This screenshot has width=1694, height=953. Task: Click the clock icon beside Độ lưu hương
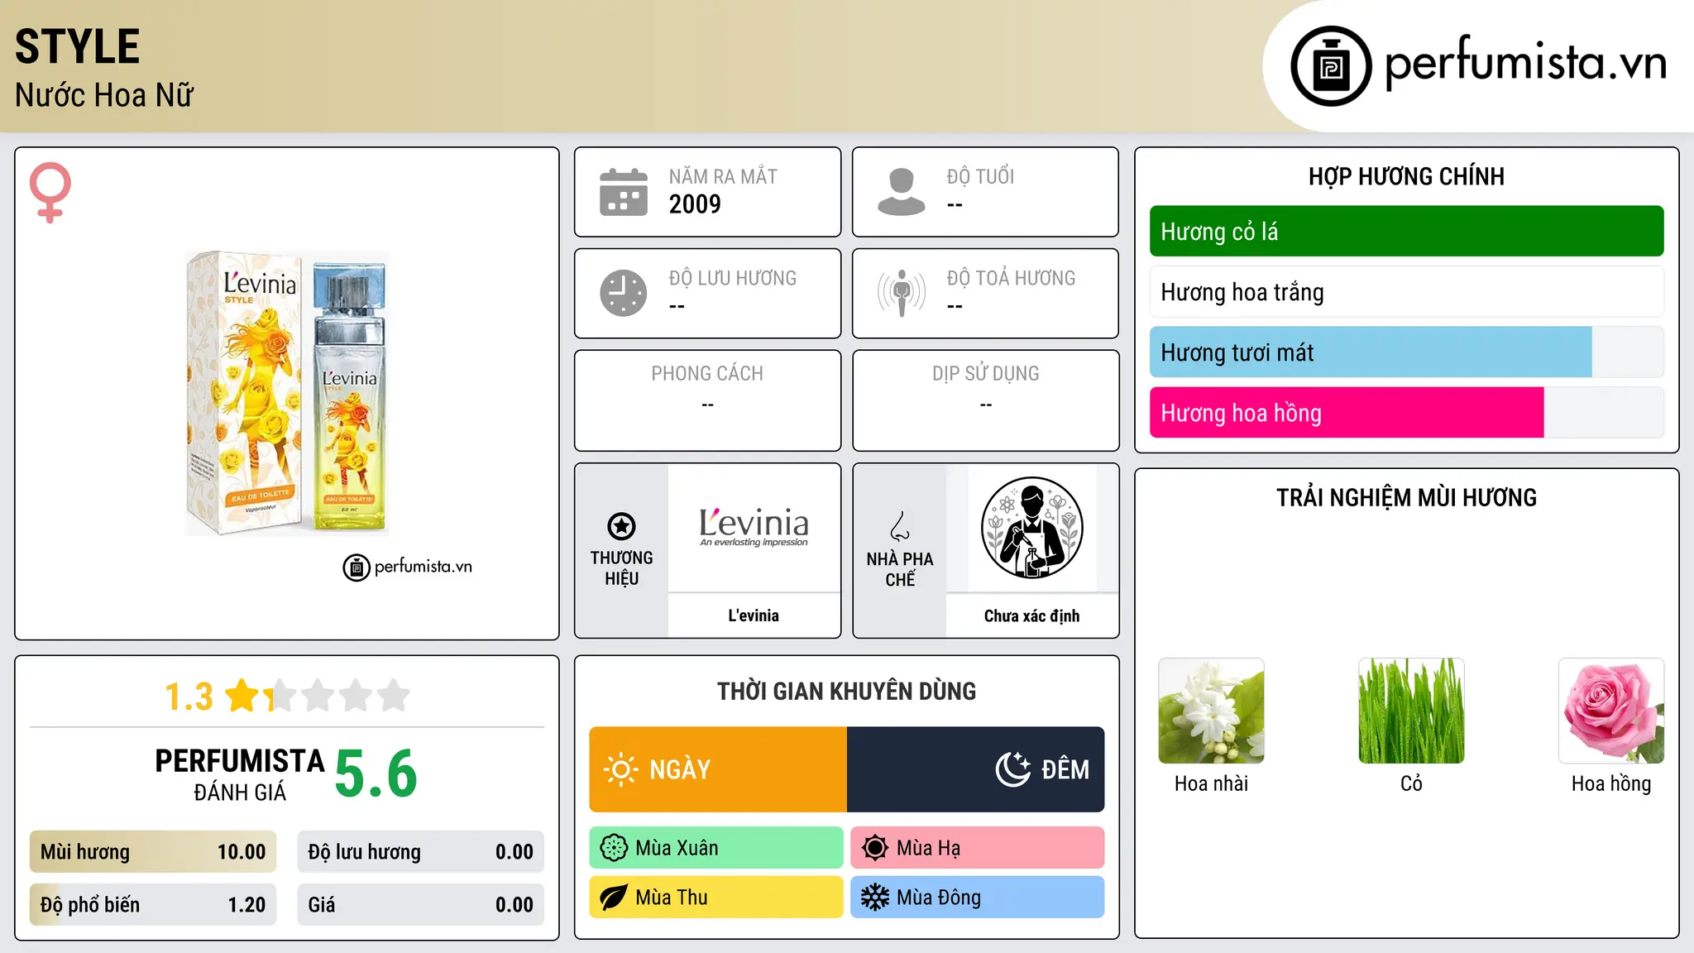[x=624, y=293]
